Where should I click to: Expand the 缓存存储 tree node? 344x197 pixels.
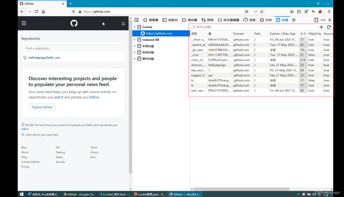pyautogui.click(x=135, y=59)
